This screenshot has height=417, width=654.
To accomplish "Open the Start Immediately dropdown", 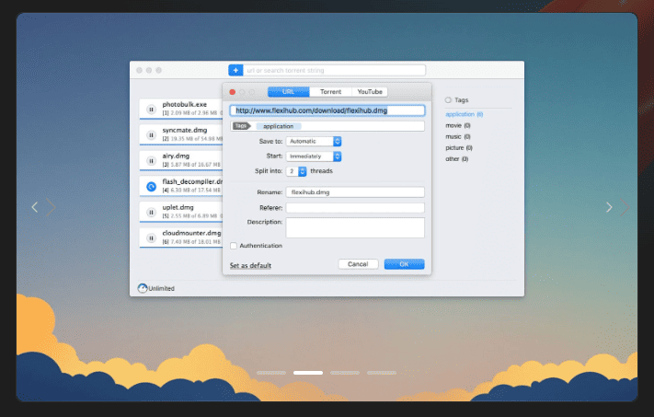I will 314,156.
